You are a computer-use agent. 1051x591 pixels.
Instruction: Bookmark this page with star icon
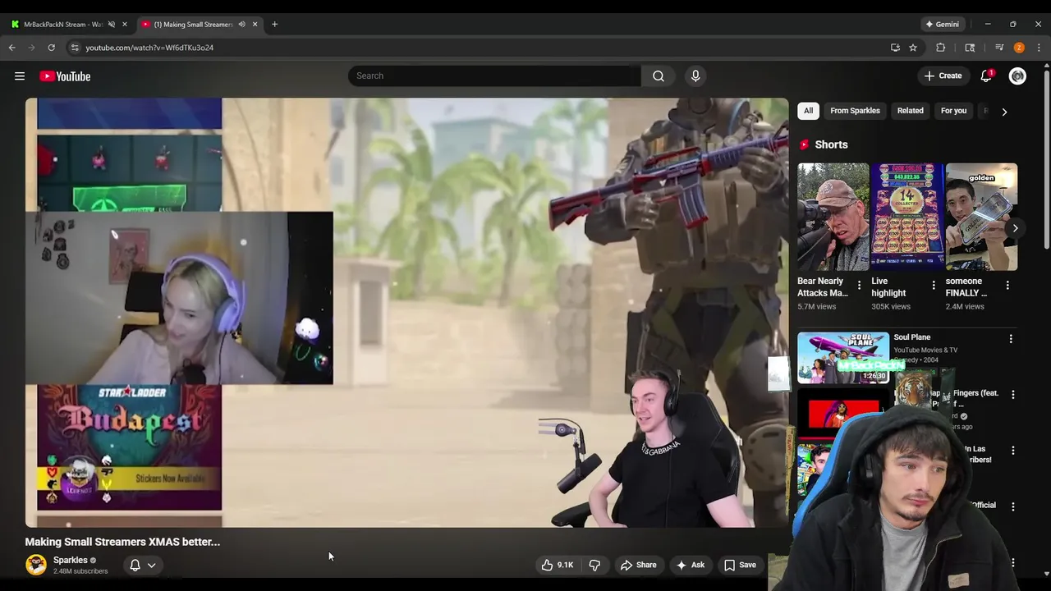point(913,48)
